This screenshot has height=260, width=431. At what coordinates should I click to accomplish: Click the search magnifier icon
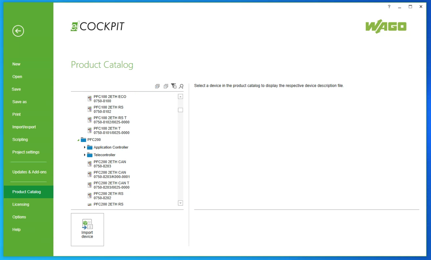[x=181, y=86]
